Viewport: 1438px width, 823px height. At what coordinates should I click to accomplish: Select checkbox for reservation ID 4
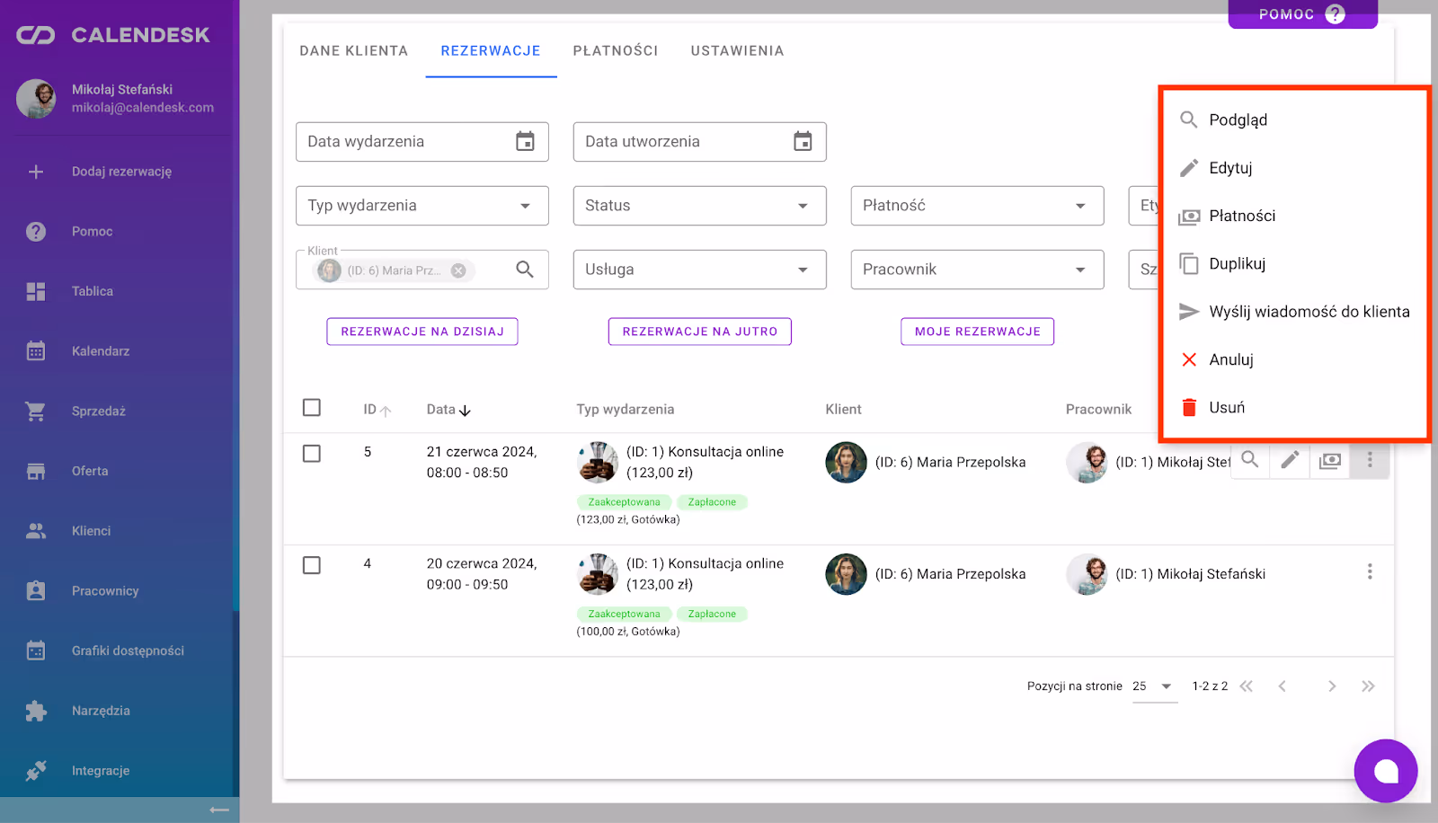click(312, 566)
